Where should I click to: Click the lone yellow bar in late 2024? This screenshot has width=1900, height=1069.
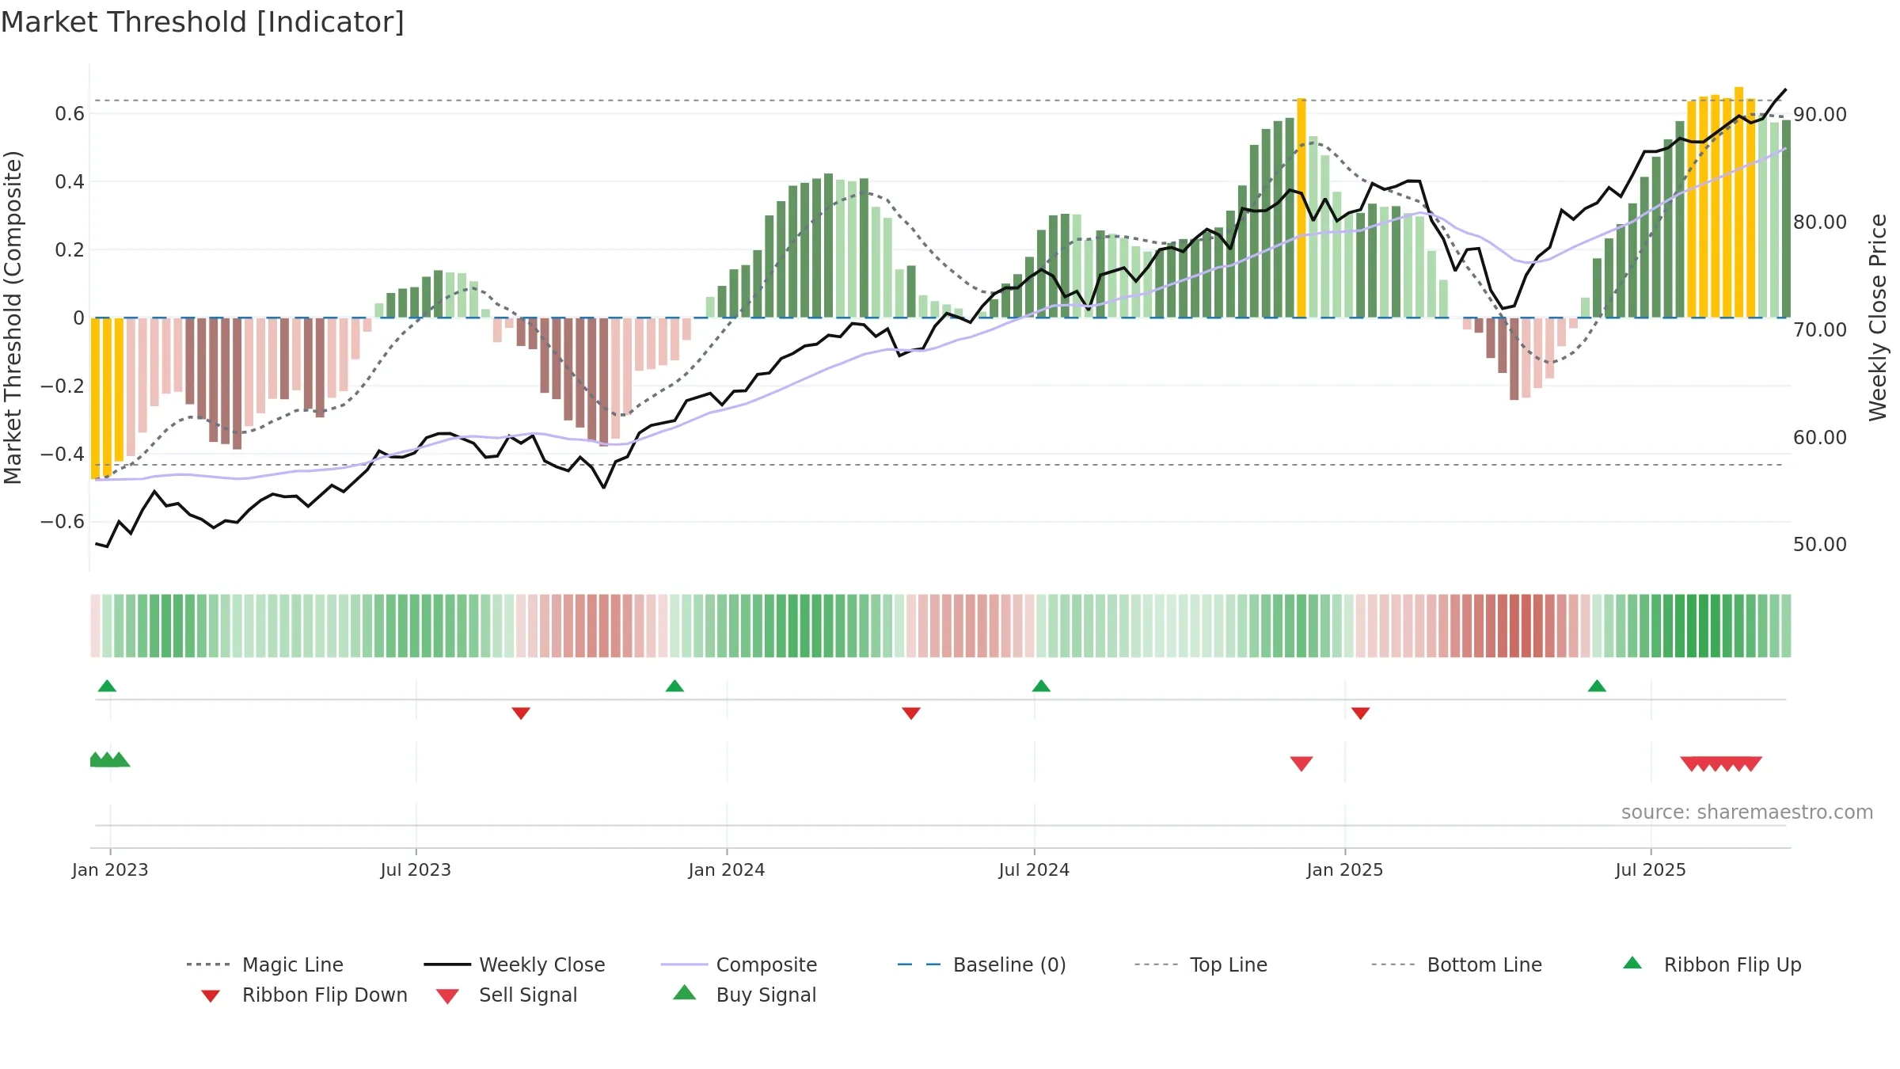click(1301, 207)
